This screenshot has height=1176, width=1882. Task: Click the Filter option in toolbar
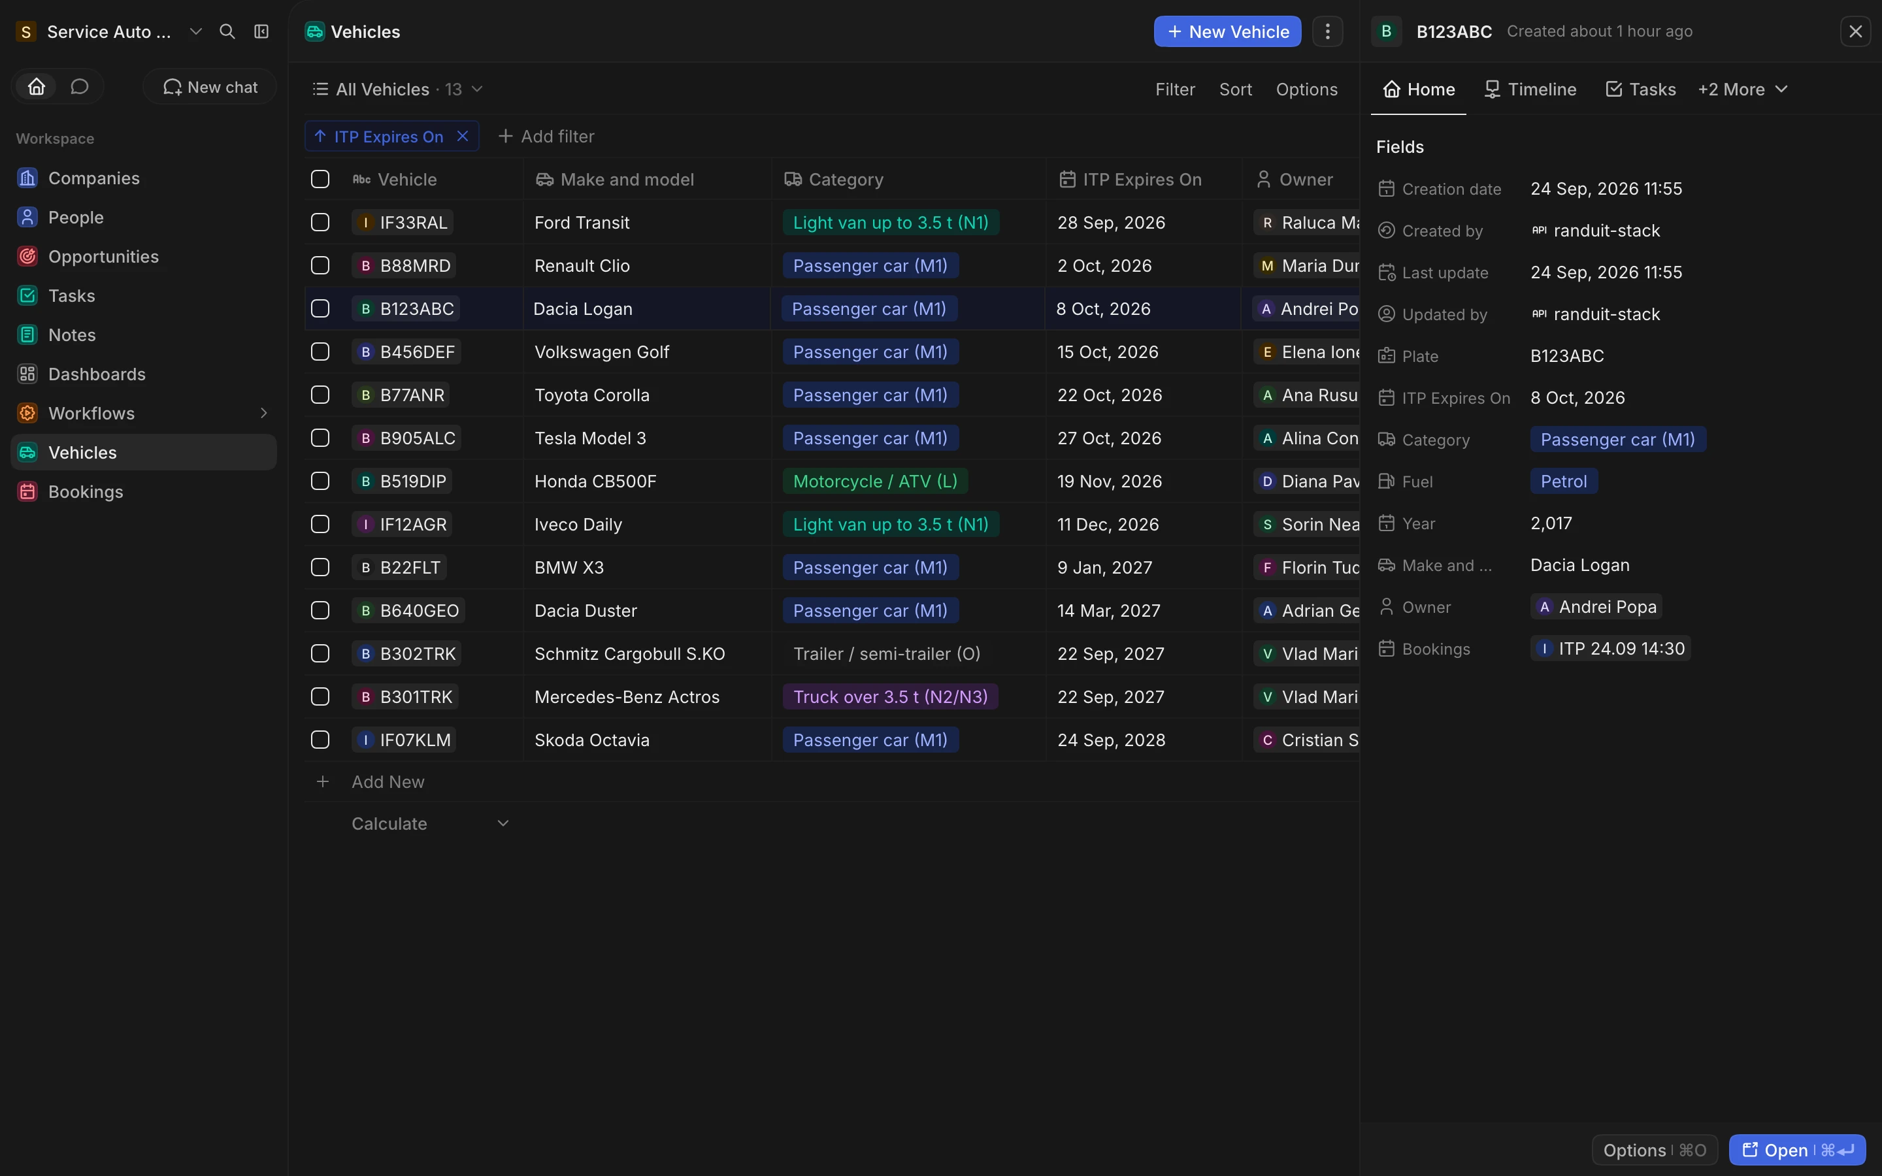pos(1174,90)
